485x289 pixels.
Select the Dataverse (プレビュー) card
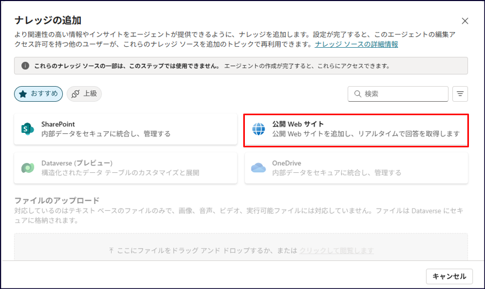[126, 168]
